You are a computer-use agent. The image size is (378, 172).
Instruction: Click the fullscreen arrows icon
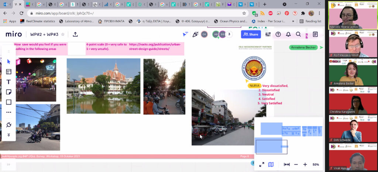(x=262, y=165)
